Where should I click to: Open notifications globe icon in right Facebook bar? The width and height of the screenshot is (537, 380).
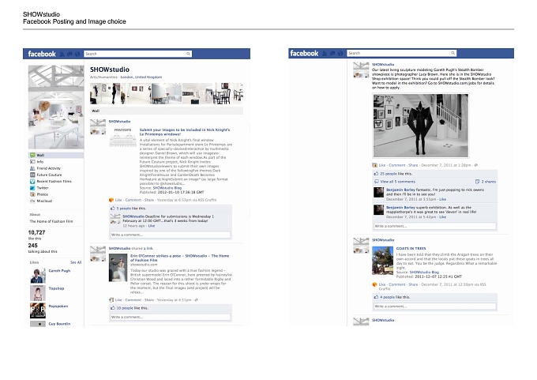click(340, 54)
